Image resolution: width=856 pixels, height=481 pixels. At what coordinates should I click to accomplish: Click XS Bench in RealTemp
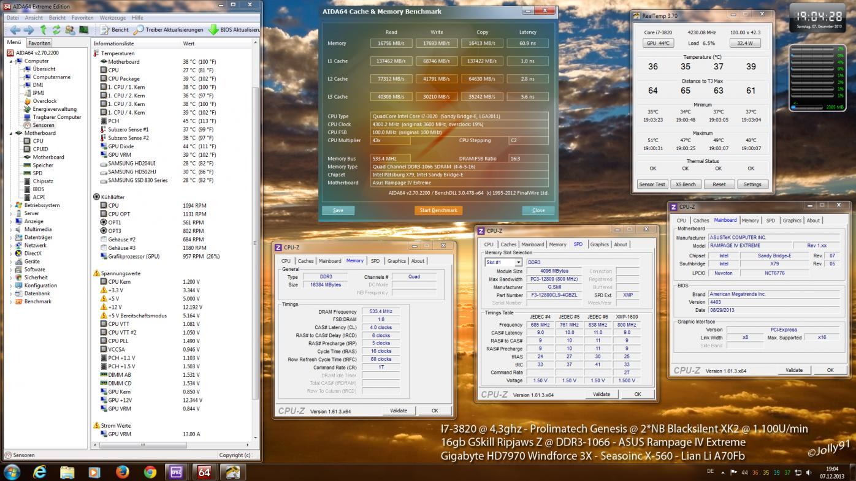tap(686, 184)
